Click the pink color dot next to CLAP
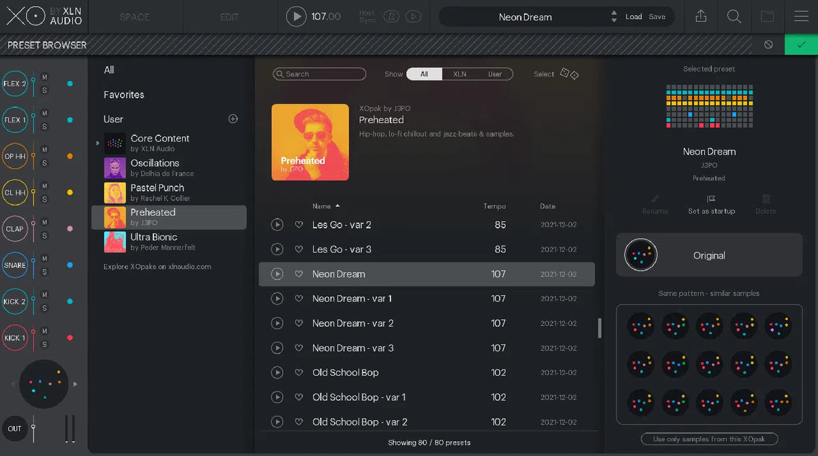 click(68, 229)
